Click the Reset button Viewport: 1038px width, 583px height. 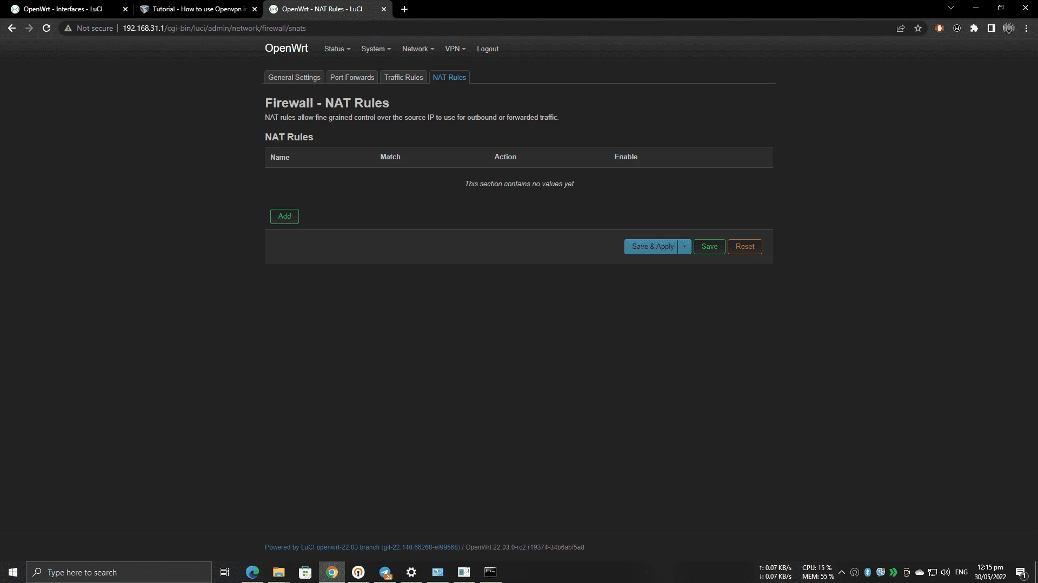745,247
